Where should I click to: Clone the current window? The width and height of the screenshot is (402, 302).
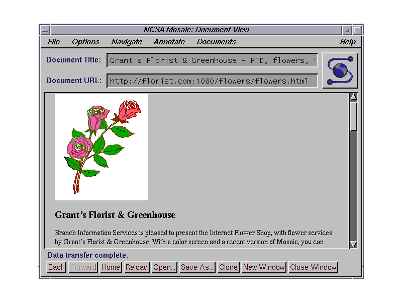tap(229, 267)
